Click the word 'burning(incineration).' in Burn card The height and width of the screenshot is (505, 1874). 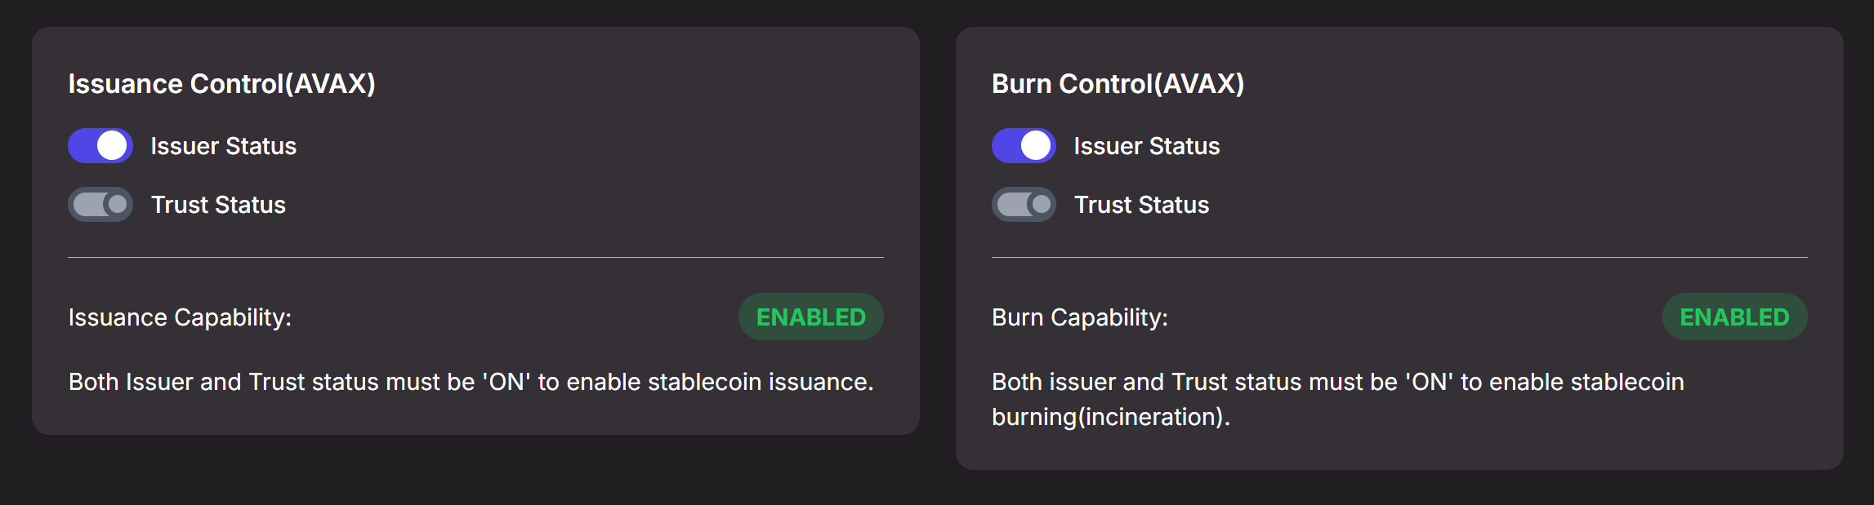point(1110,417)
